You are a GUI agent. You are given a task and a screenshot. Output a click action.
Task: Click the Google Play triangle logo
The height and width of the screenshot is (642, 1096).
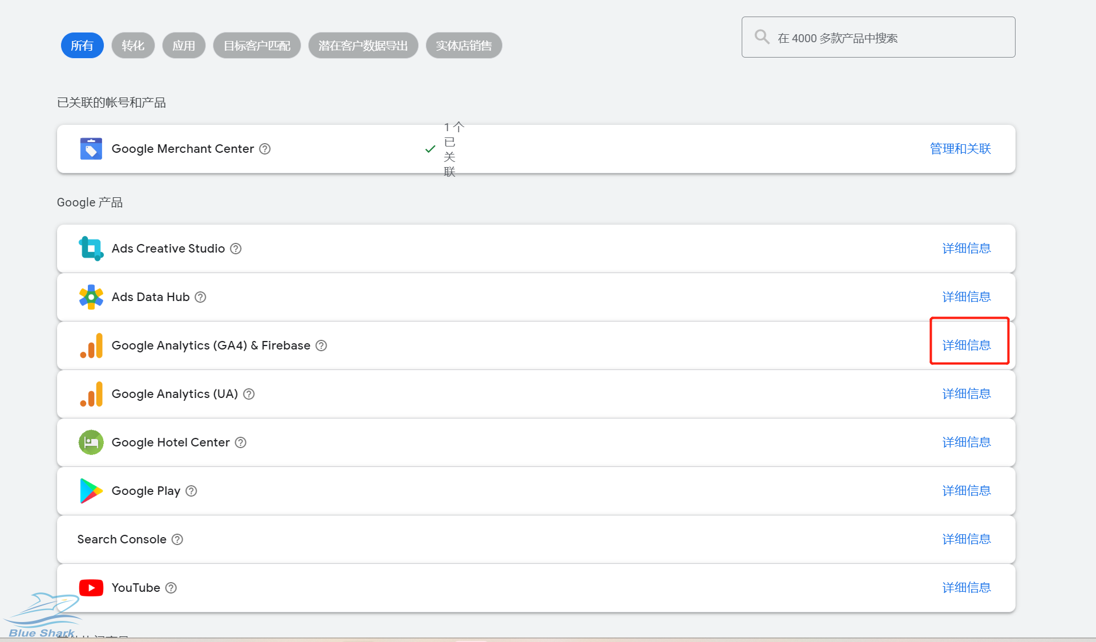[91, 491]
